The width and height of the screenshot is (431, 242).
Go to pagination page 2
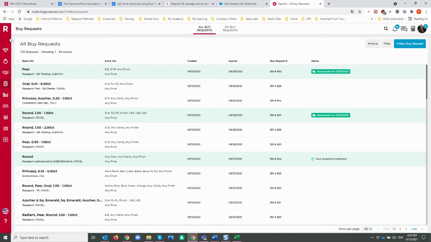tap(400, 229)
